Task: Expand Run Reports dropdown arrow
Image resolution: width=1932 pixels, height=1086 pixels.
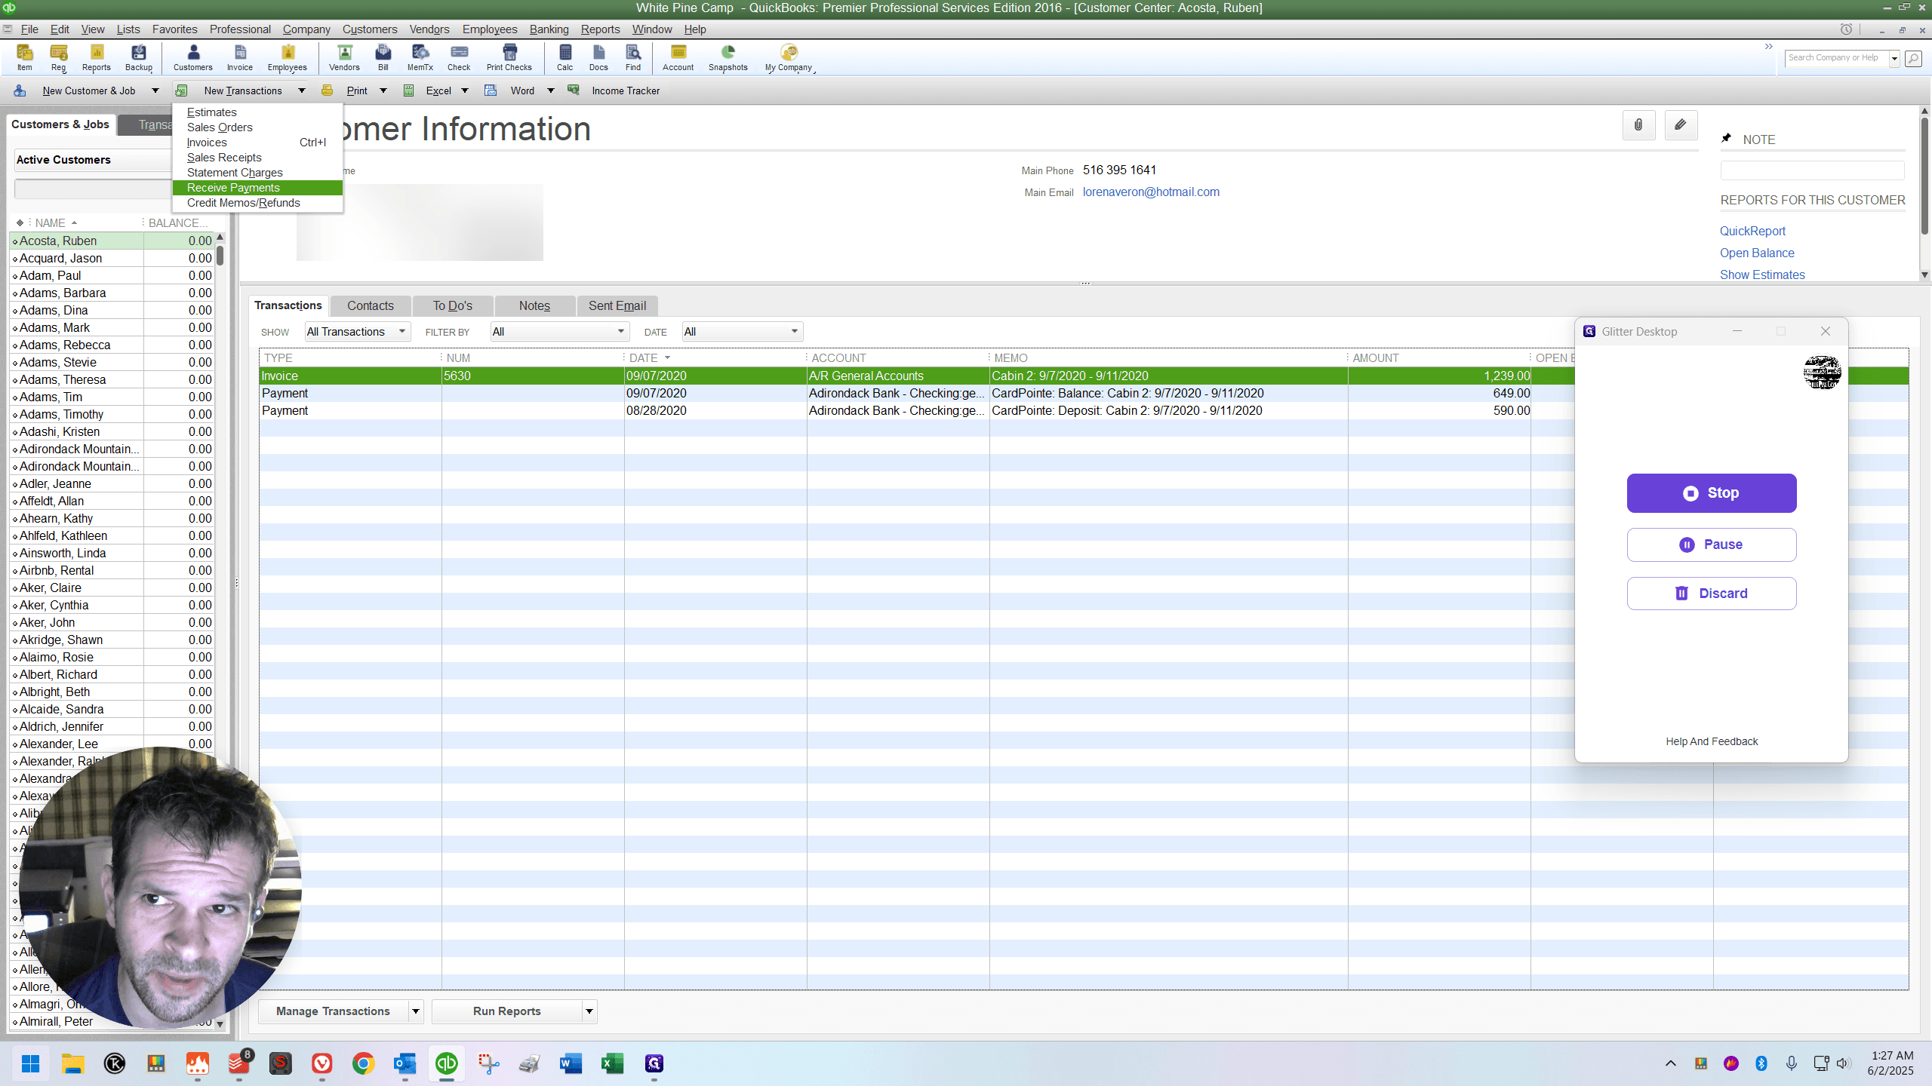Action: coord(589,1011)
